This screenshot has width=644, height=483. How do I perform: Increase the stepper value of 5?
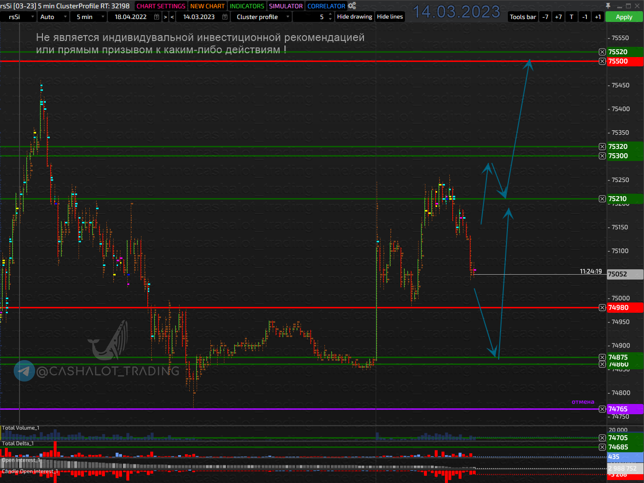pyautogui.click(x=330, y=14)
